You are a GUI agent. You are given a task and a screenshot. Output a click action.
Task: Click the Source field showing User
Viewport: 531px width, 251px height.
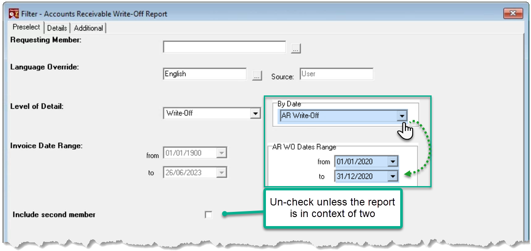(x=337, y=74)
